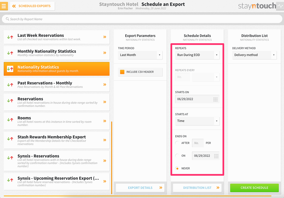Select Last Week Reservations report title
Viewport: 284px width, 198px height.
tap(41, 35)
